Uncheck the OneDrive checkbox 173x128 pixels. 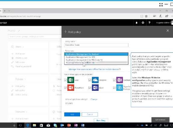tap(90, 80)
